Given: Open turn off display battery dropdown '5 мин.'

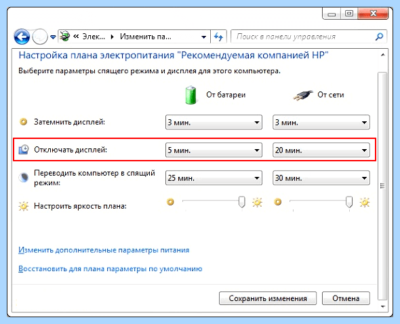Looking at the screenshot, I should (x=214, y=150).
